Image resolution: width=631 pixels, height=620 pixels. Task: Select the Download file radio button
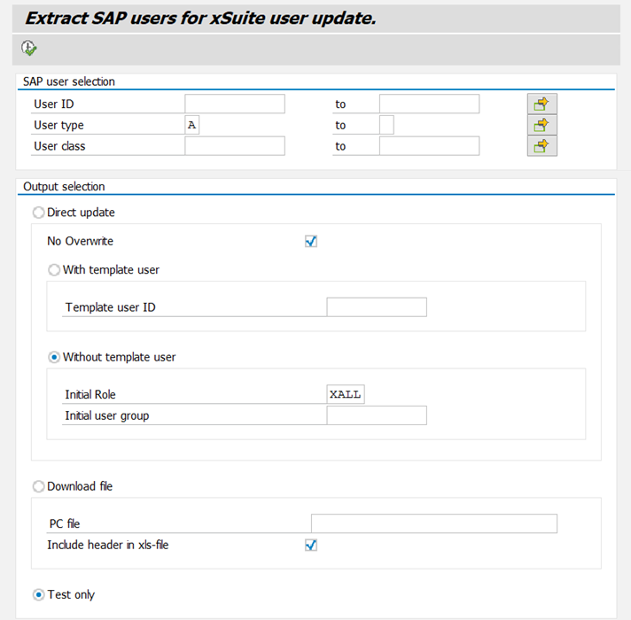point(39,486)
